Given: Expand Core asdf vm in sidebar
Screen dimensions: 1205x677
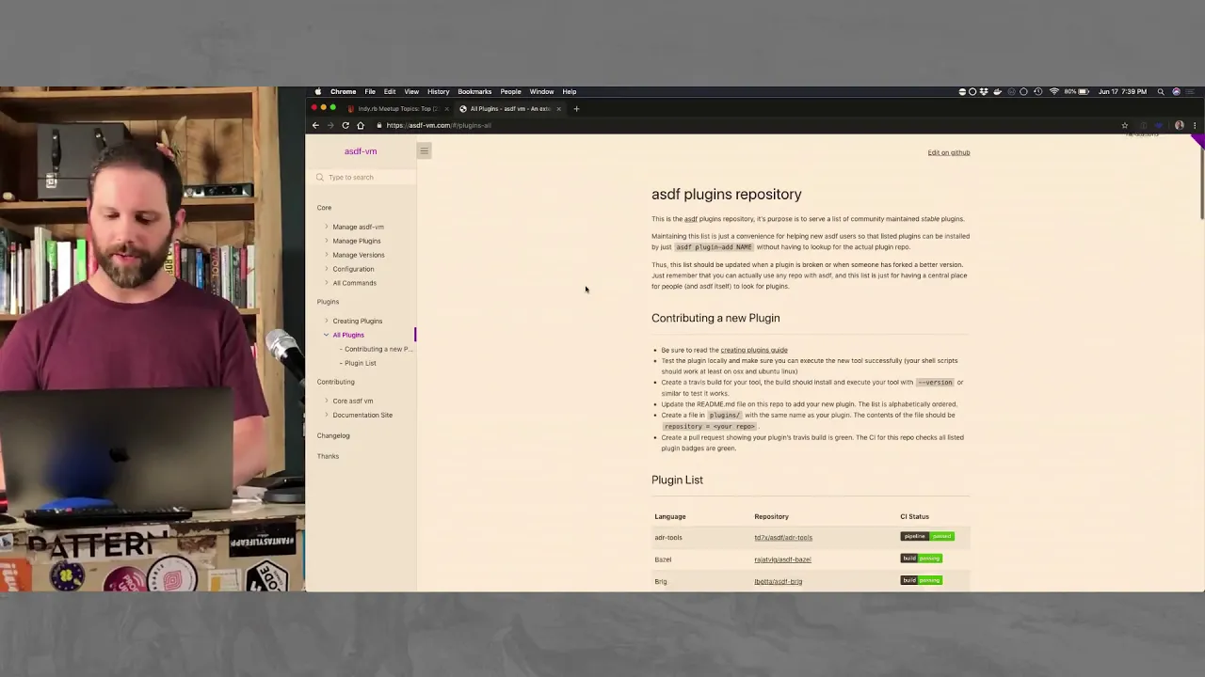Looking at the screenshot, I should point(327,401).
